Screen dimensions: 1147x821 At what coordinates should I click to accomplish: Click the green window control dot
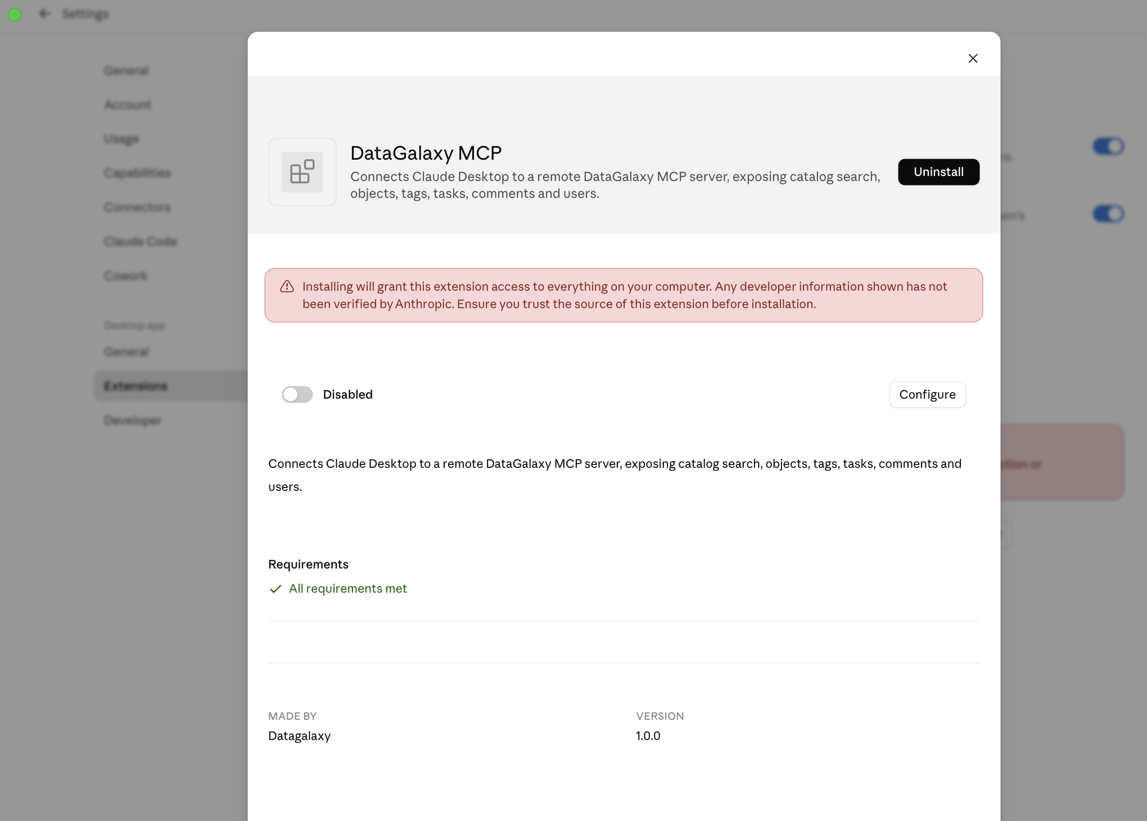point(15,14)
